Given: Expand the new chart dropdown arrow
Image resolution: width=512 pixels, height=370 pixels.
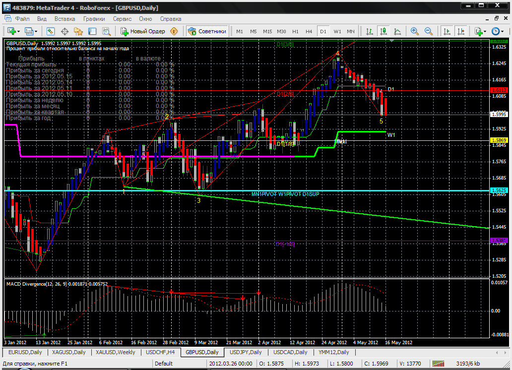Looking at the screenshot, I should [x=19, y=32].
